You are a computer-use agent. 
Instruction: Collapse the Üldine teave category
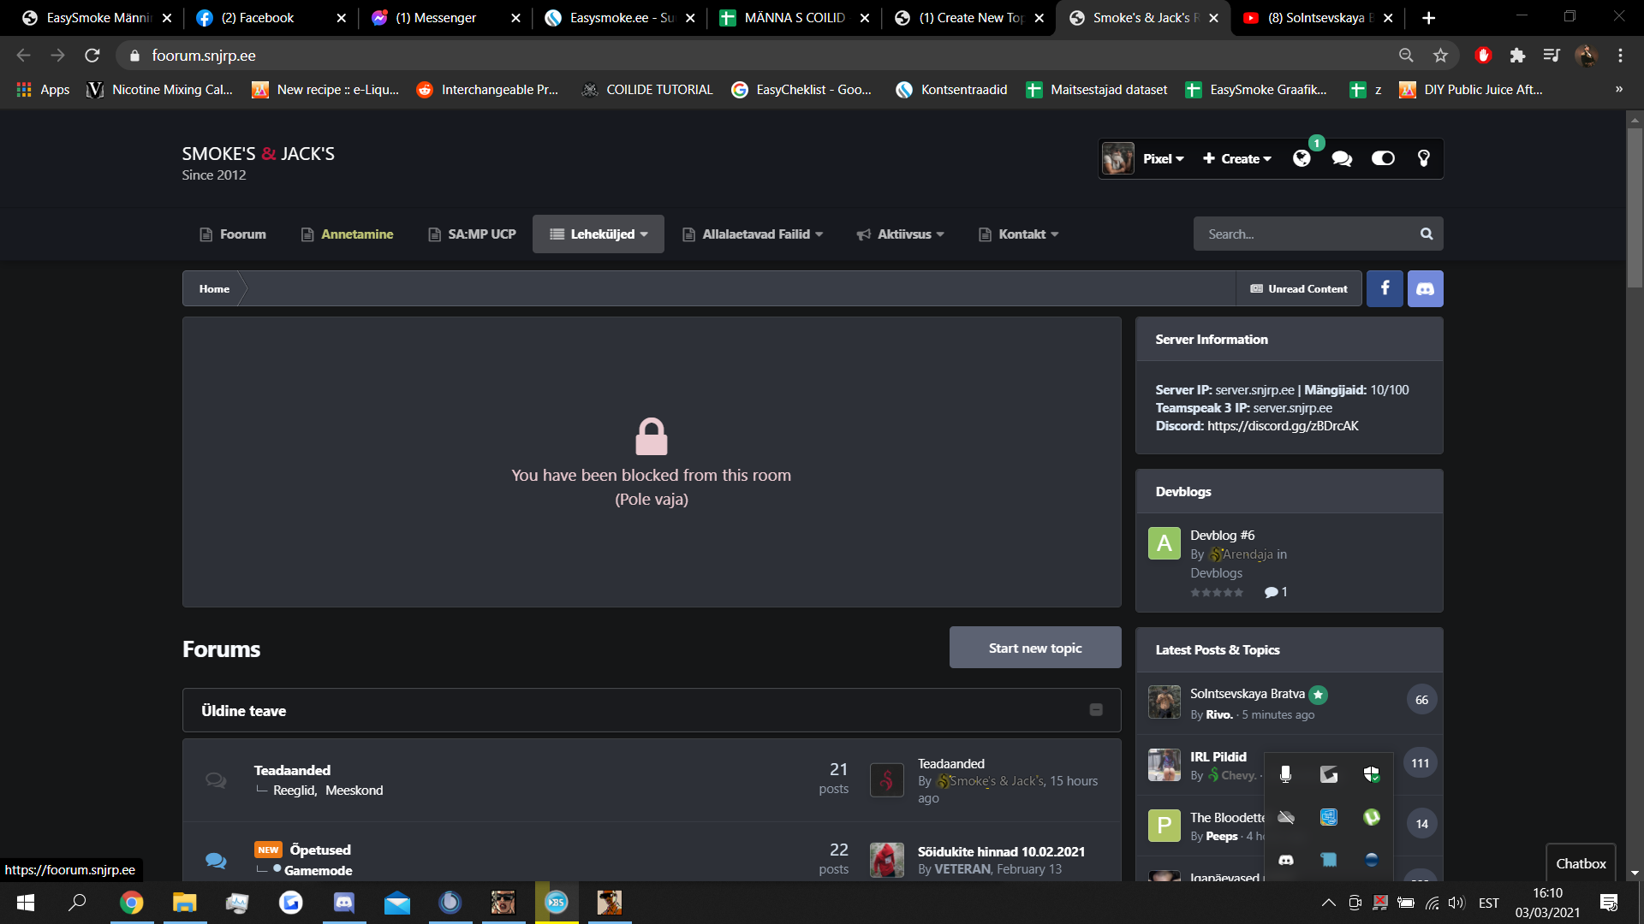1096,710
